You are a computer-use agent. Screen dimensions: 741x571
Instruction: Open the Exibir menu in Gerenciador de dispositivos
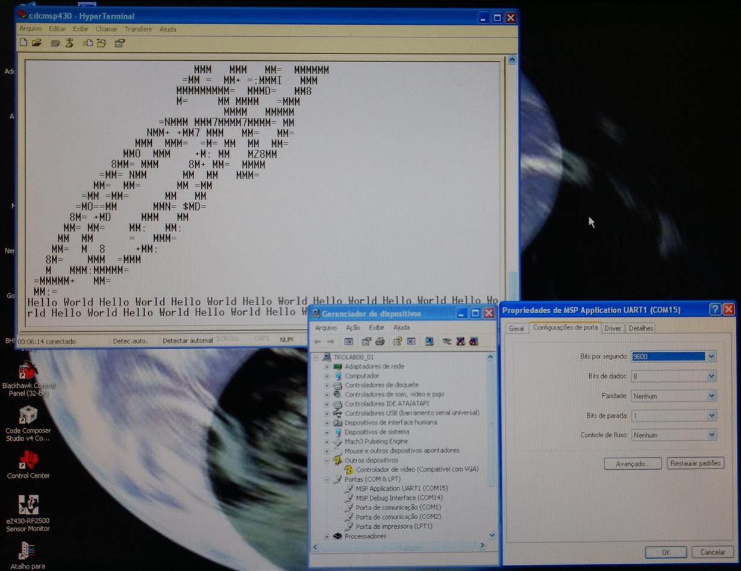(377, 328)
